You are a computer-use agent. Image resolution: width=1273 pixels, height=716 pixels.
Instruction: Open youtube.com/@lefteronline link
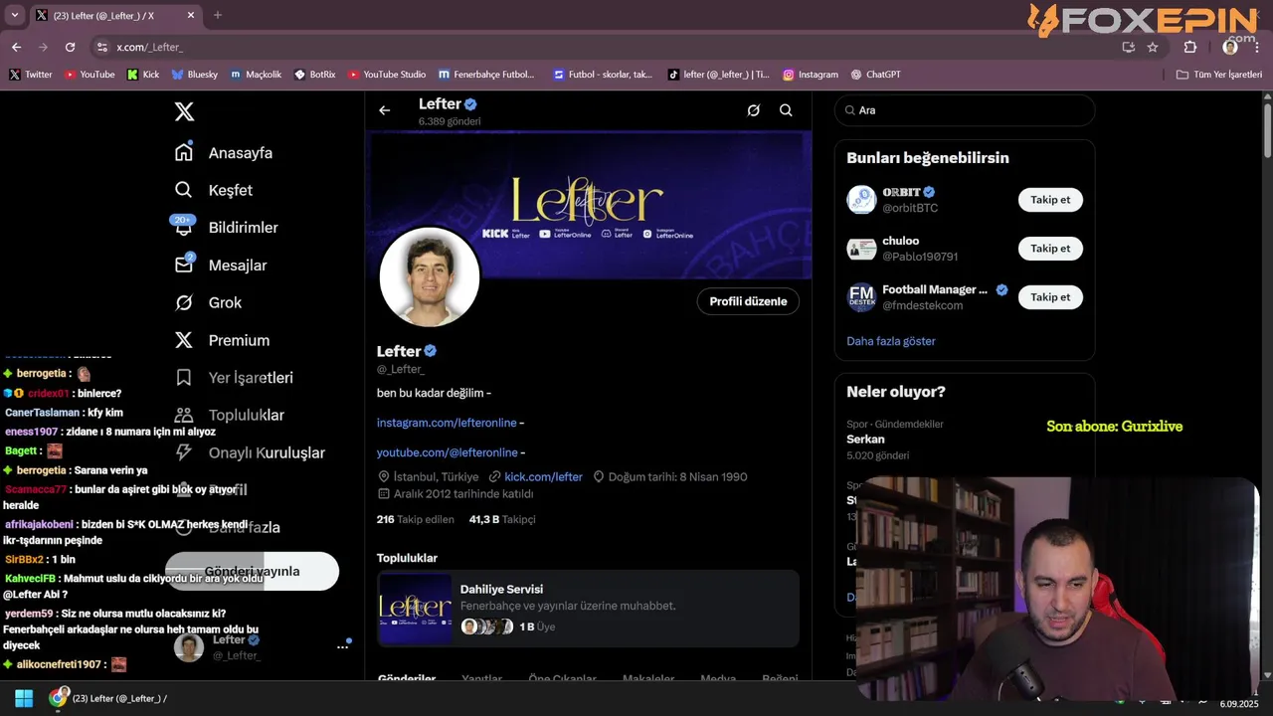tap(448, 452)
